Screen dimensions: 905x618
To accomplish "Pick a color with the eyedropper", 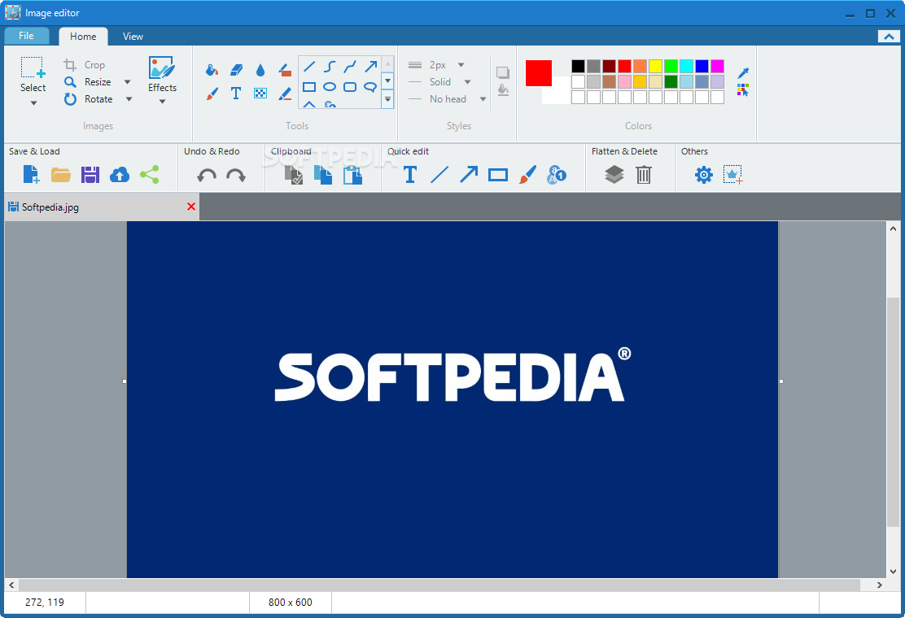I will pos(743,73).
